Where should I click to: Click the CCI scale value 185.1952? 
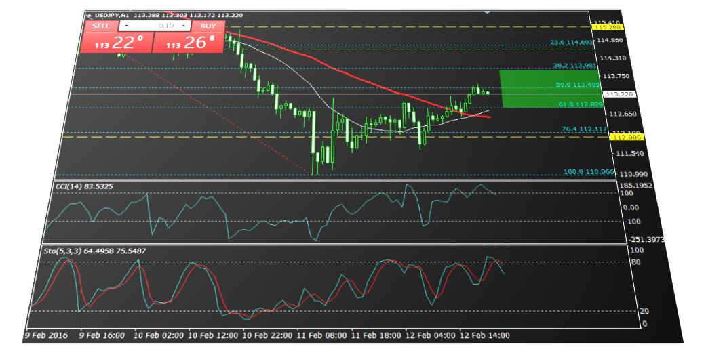click(635, 186)
